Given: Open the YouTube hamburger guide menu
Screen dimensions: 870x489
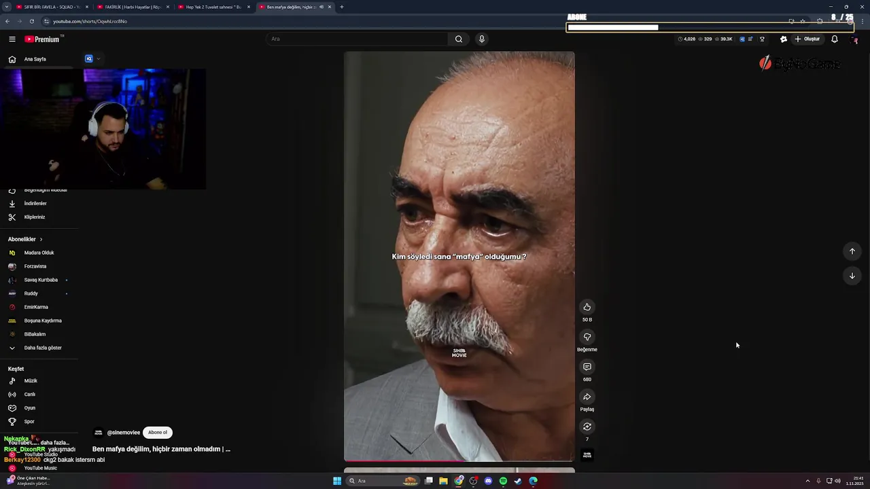Looking at the screenshot, I should point(12,39).
